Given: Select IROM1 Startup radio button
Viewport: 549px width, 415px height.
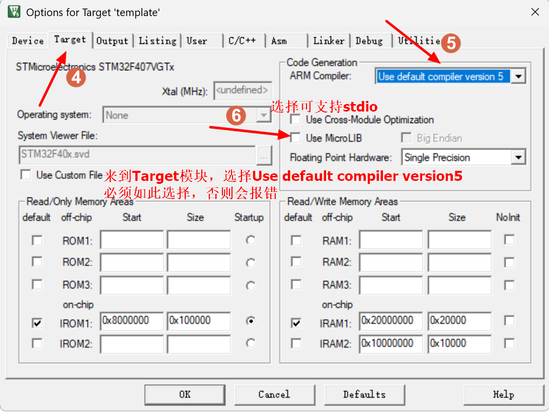Looking at the screenshot, I should (250, 321).
